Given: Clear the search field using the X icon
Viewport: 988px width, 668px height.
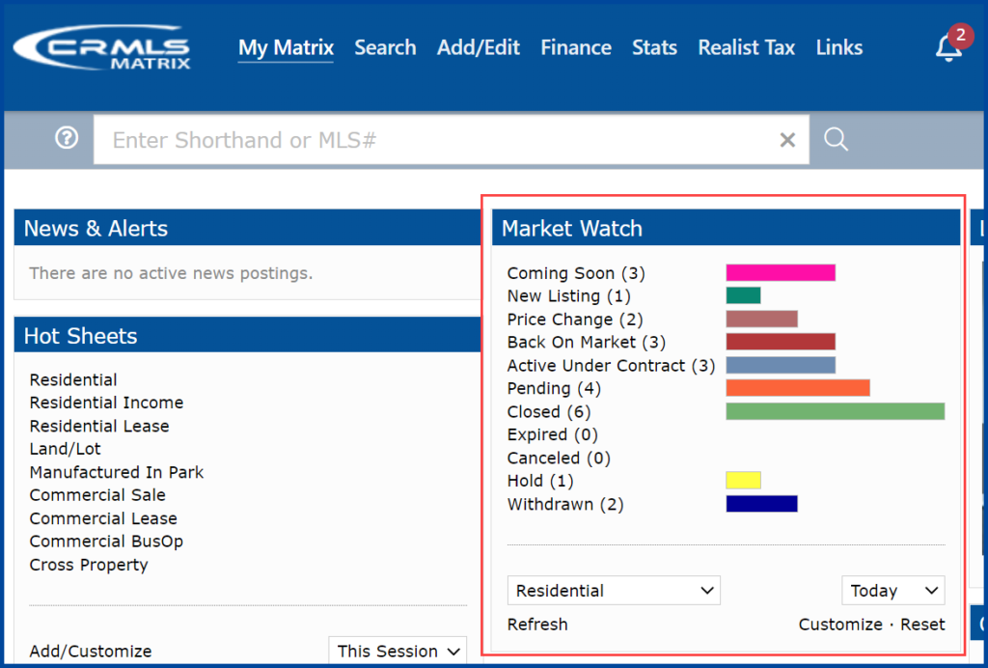Looking at the screenshot, I should click(786, 140).
